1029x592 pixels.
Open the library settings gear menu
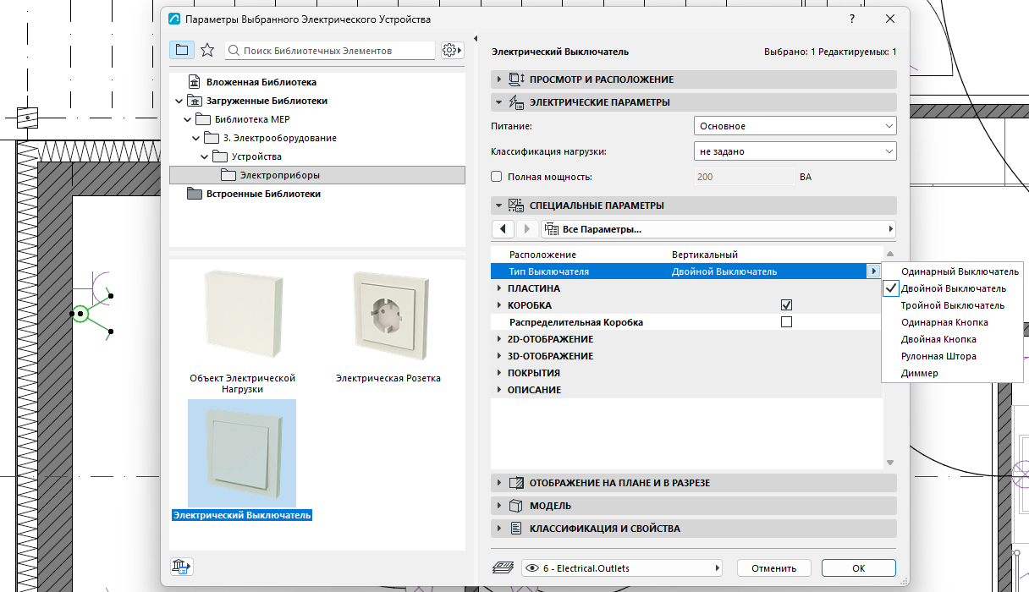453,51
